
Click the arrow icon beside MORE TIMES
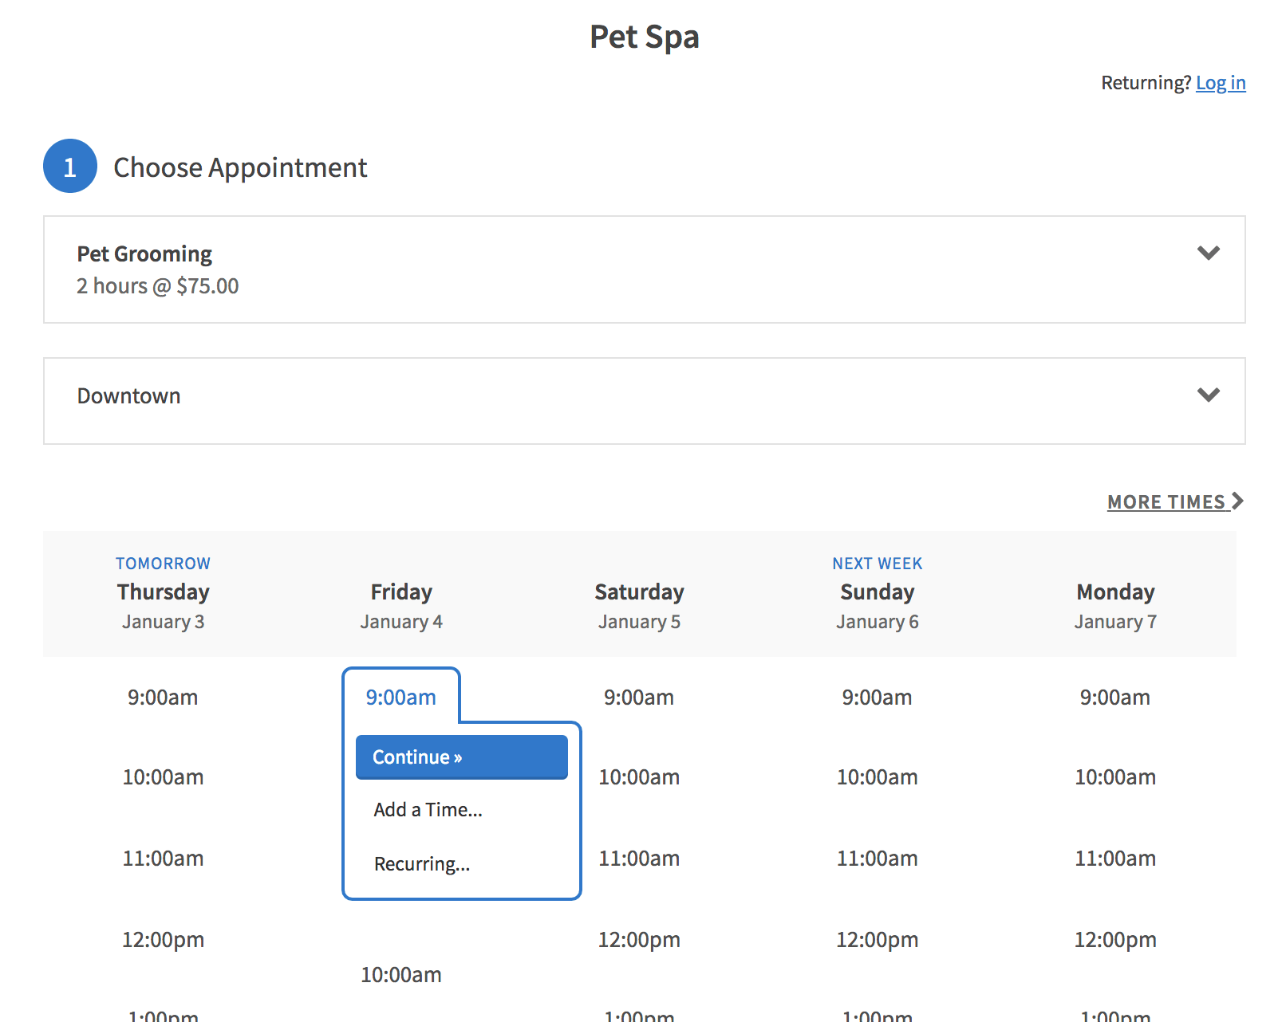[x=1237, y=501]
